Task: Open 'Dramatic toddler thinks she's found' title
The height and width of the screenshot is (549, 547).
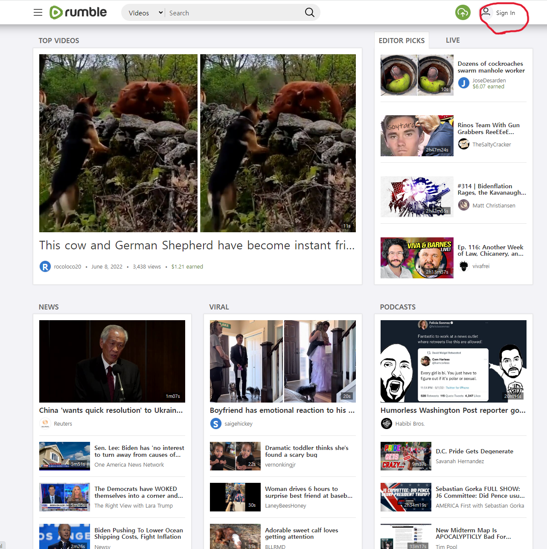Action: point(307,451)
